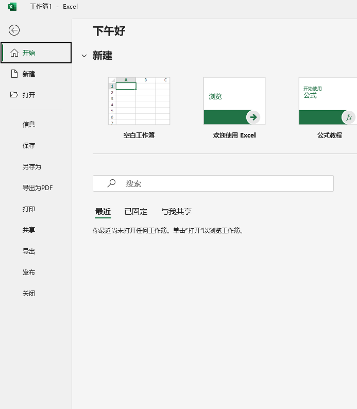This screenshot has width=357, height=409.
Task: Click the 欢迎使用 Excel label
Action: click(x=234, y=135)
